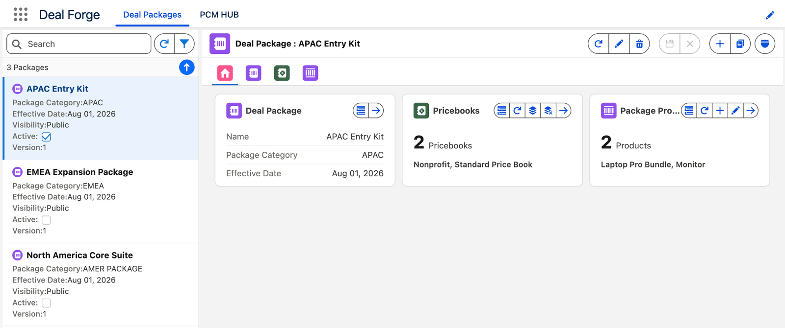
Task: Open EMEA Expansion Package in the list
Action: tap(79, 172)
